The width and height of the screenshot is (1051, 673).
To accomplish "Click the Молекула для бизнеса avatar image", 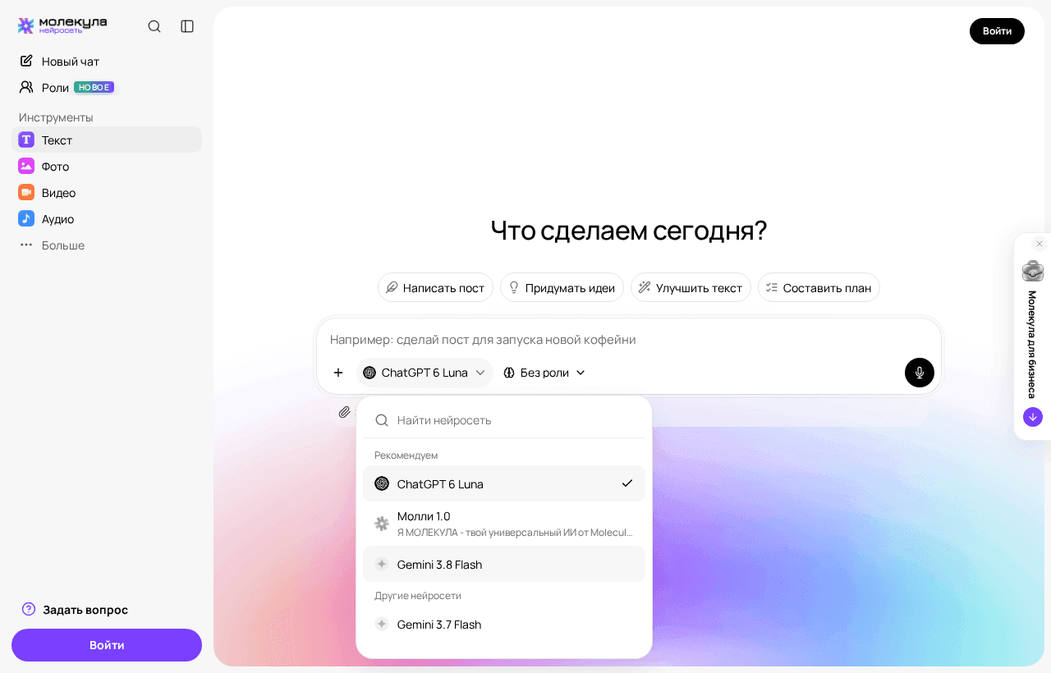I will click(x=1033, y=271).
